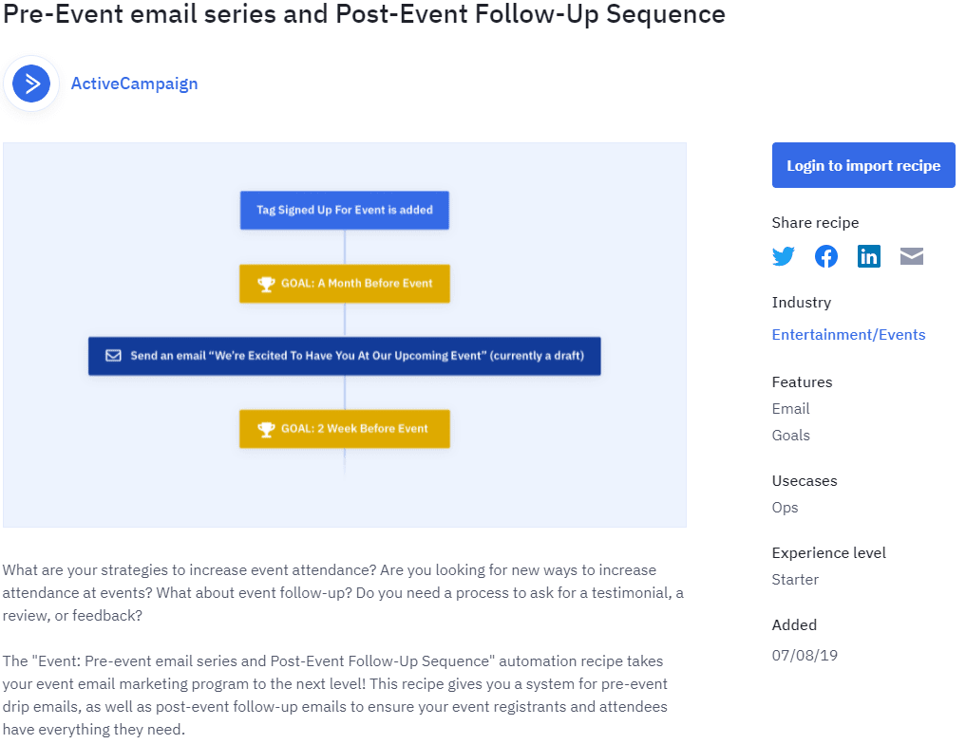Select the Starter experience level

coord(795,580)
